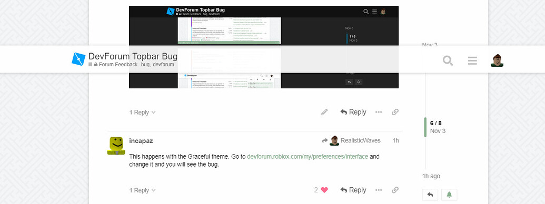Copy link to the screenshot post
This screenshot has width=545, height=204.
(395, 112)
